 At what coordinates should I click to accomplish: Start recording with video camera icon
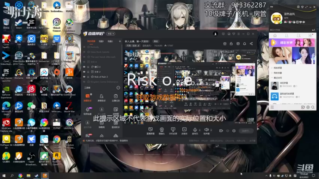coord(221,131)
